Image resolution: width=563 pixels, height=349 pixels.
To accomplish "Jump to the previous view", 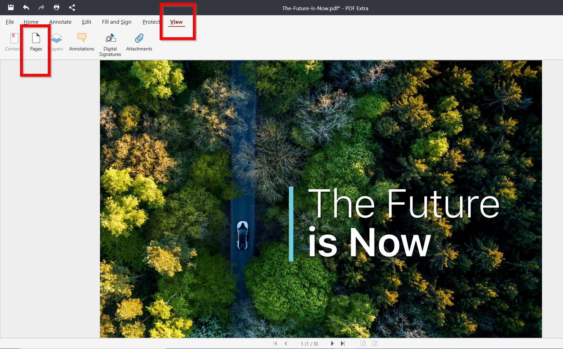I will coord(363,343).
